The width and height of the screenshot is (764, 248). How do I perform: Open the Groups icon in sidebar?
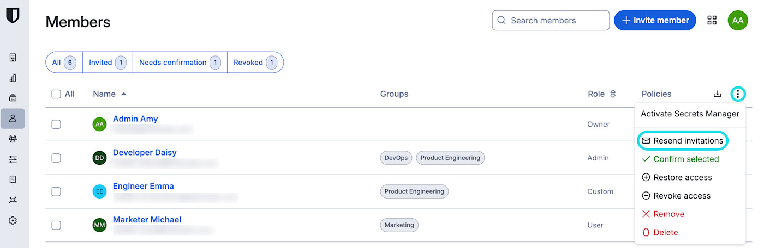tap(13, 139)
